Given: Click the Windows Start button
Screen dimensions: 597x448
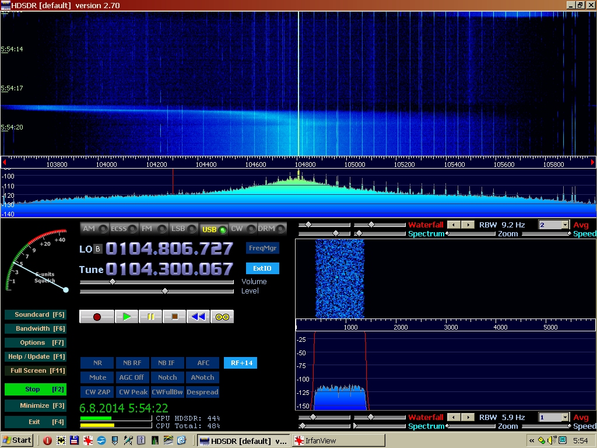Looking at the screenshot, I should 17,440.
